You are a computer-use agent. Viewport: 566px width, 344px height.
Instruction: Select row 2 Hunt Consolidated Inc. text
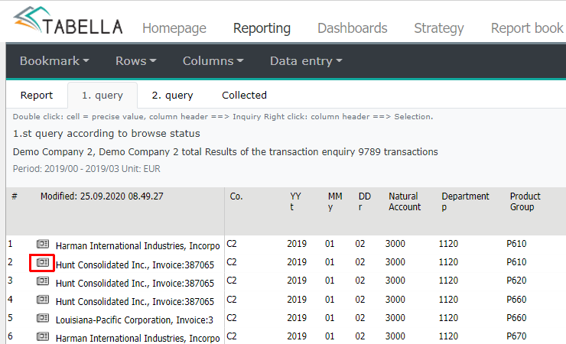pyautogui.click(x=135, y=265)
